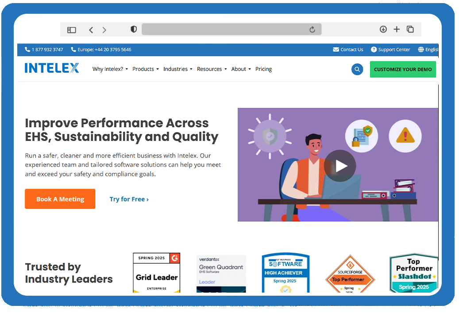Image resolution: width=459 pixels, height=313 pixels.
Task: Play the hero video
Action: pyautogui.click(x=339, y=166)
